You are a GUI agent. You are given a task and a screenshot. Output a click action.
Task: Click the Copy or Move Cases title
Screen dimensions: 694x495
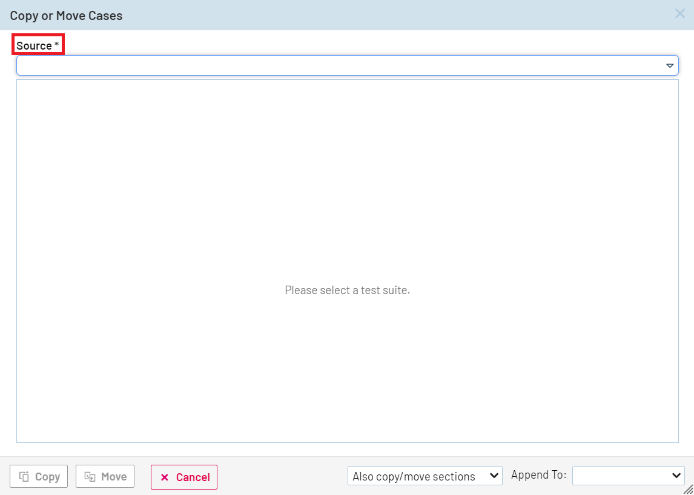(x=66, y=16)
